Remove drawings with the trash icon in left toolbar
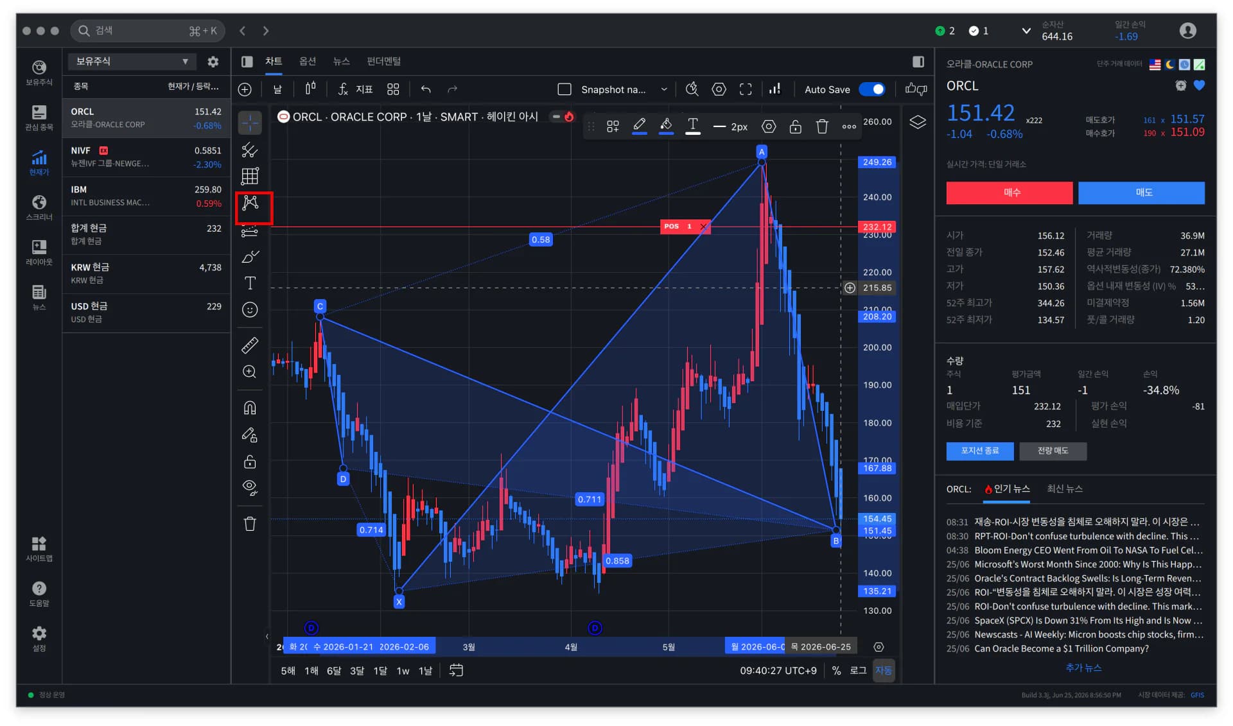 coord(250,524)
